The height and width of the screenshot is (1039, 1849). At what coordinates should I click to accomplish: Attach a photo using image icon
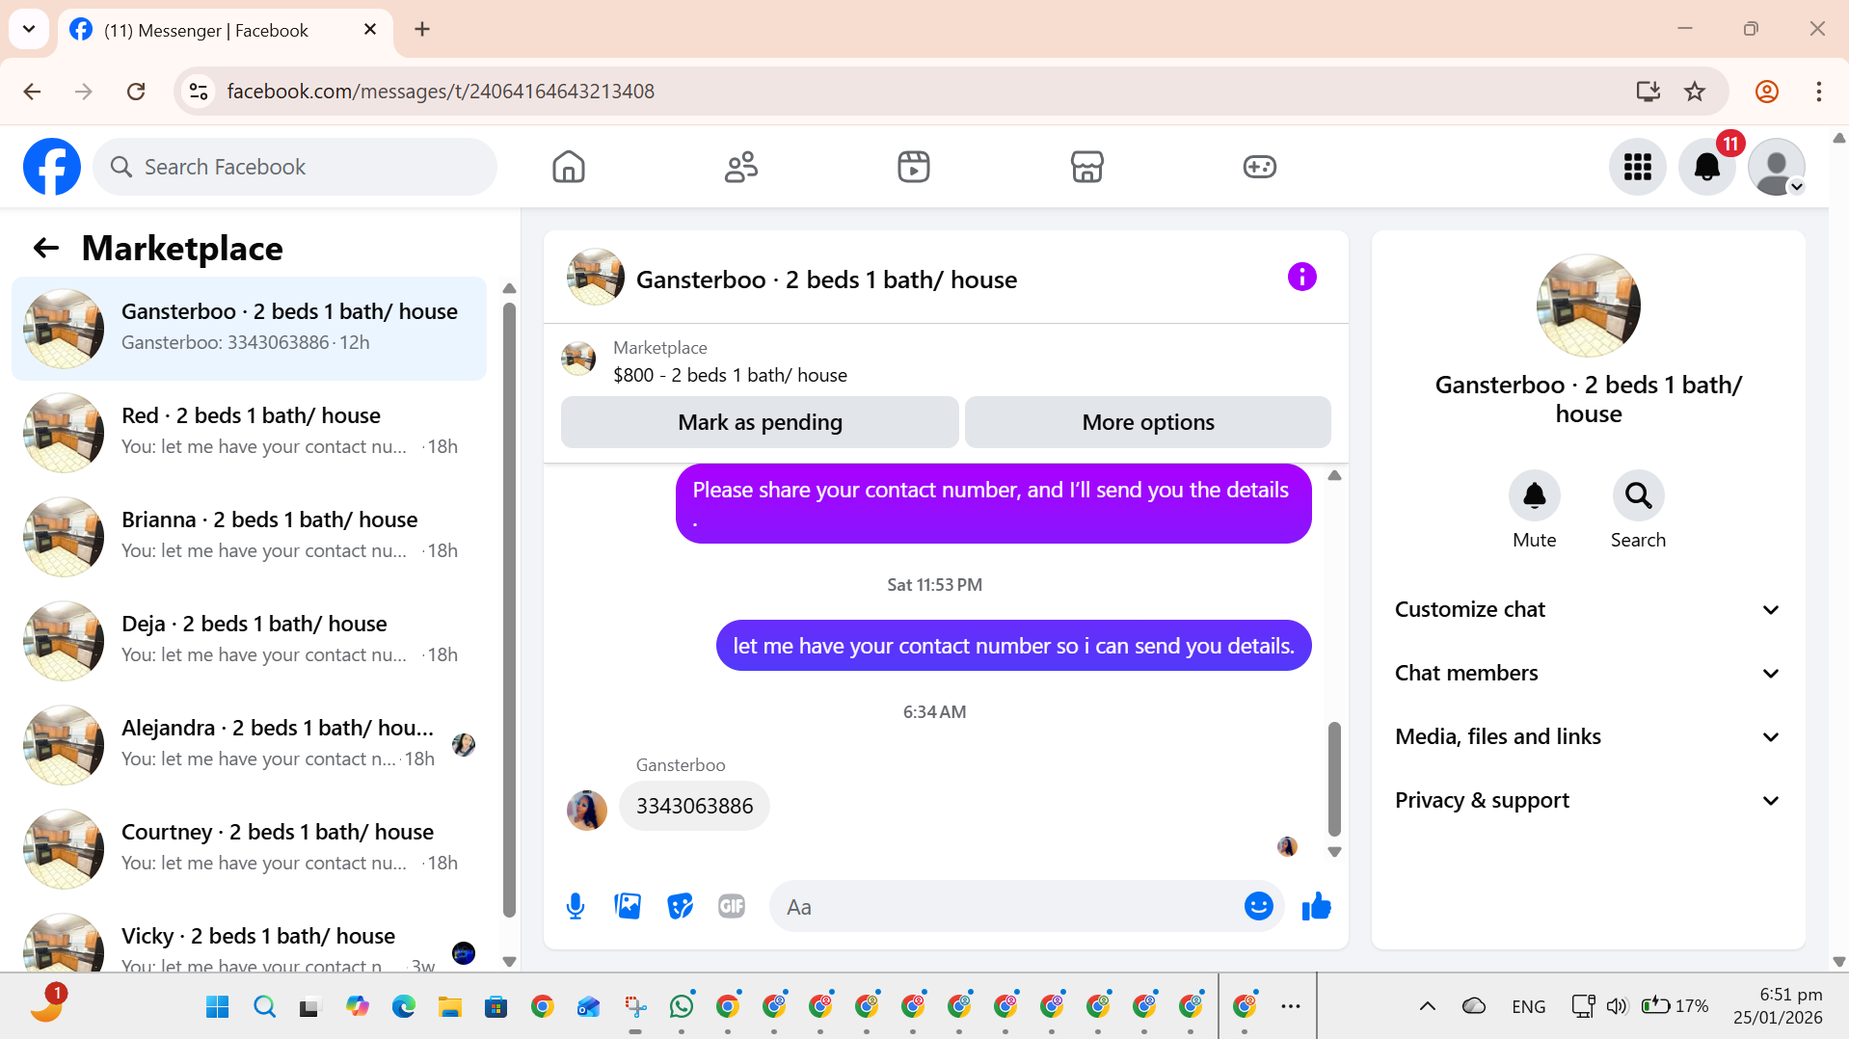[x=628, y=906]
